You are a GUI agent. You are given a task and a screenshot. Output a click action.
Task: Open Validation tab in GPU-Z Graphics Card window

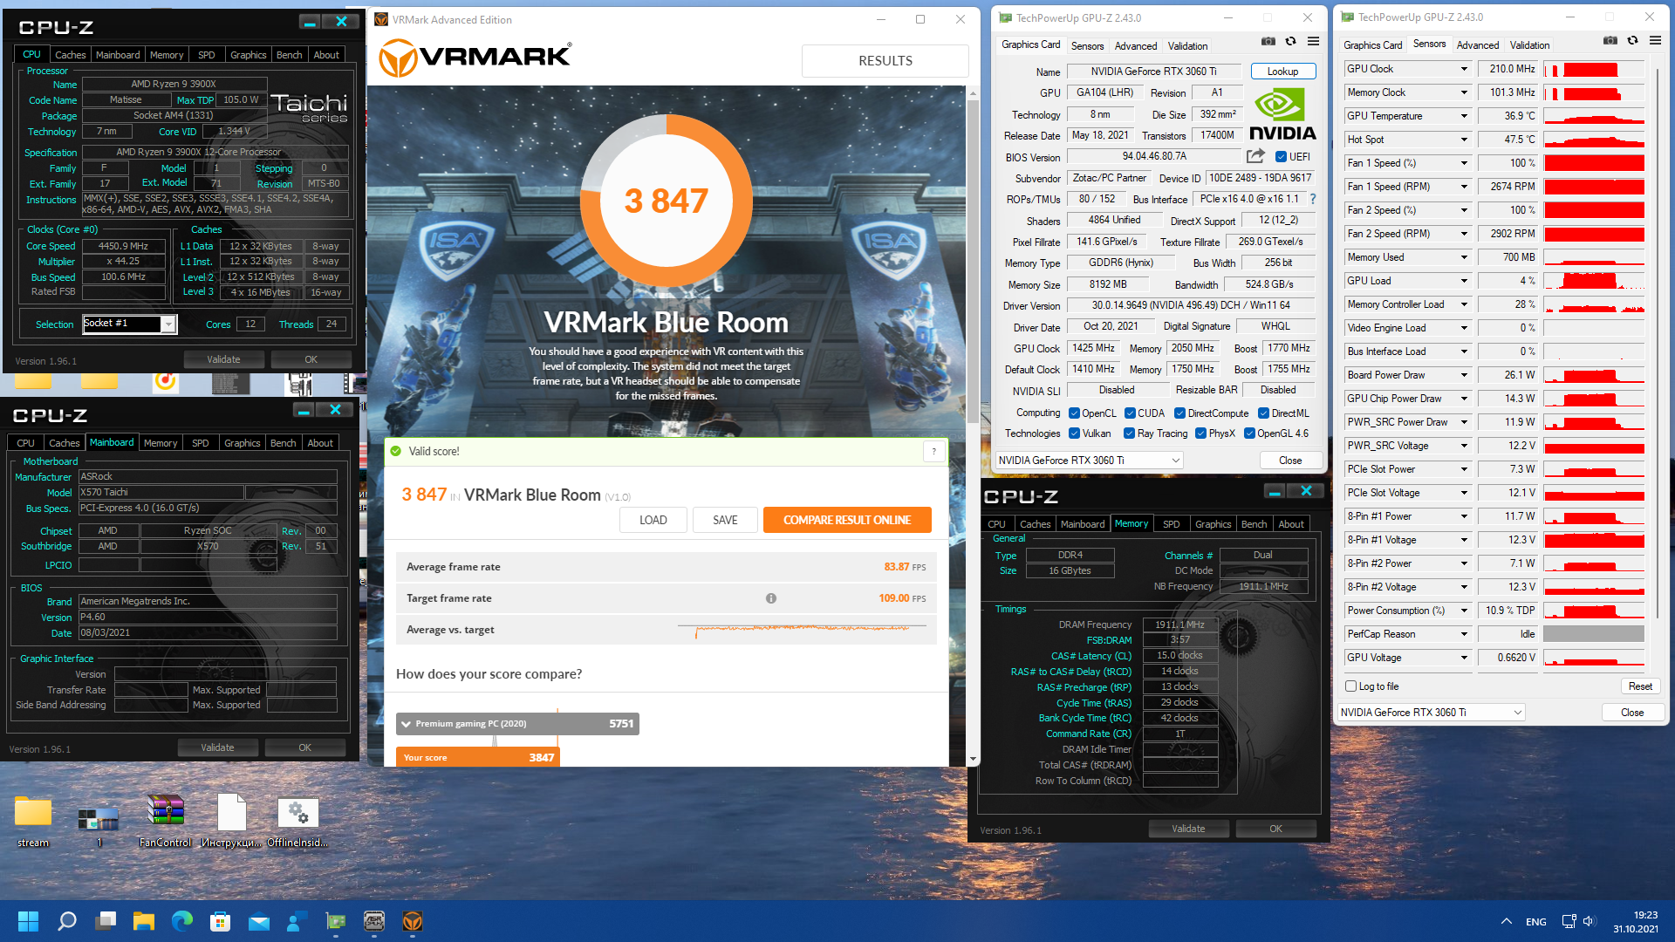click(1187, 46)
